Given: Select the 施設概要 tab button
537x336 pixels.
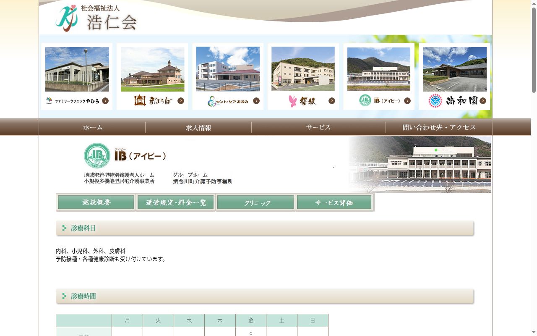Looking at the screenshot, I should click(96, 202).
